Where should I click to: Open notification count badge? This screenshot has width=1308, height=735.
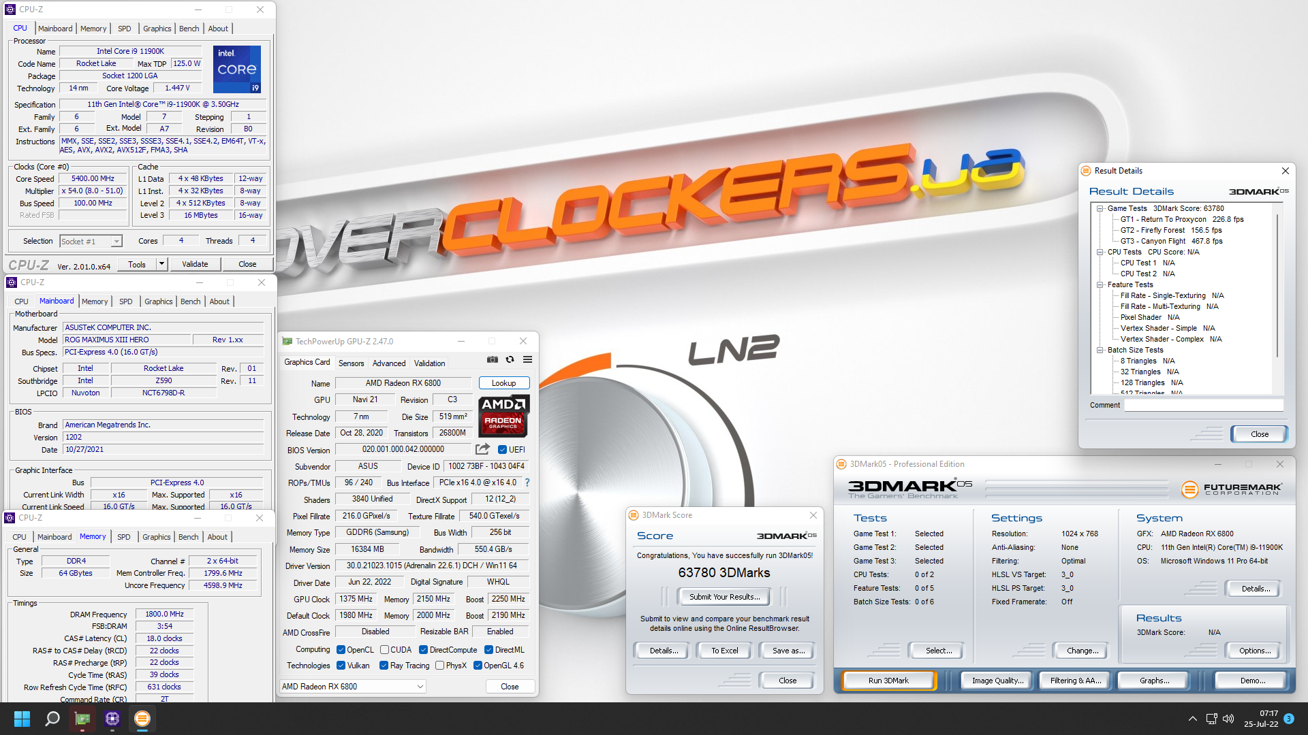[1288, 719]
